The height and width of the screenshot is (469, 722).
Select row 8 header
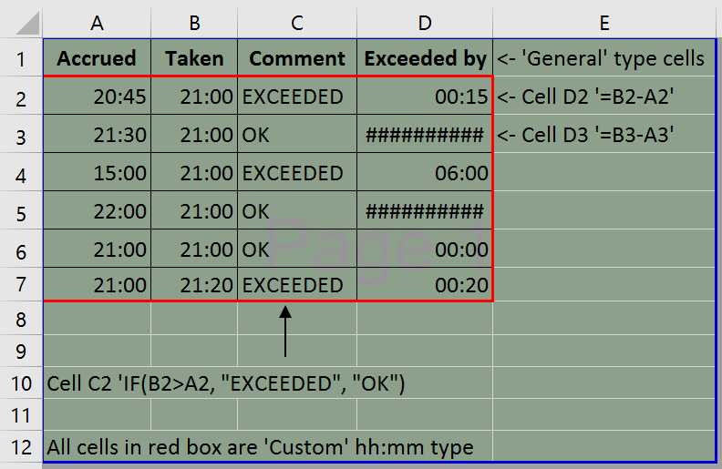21,318
